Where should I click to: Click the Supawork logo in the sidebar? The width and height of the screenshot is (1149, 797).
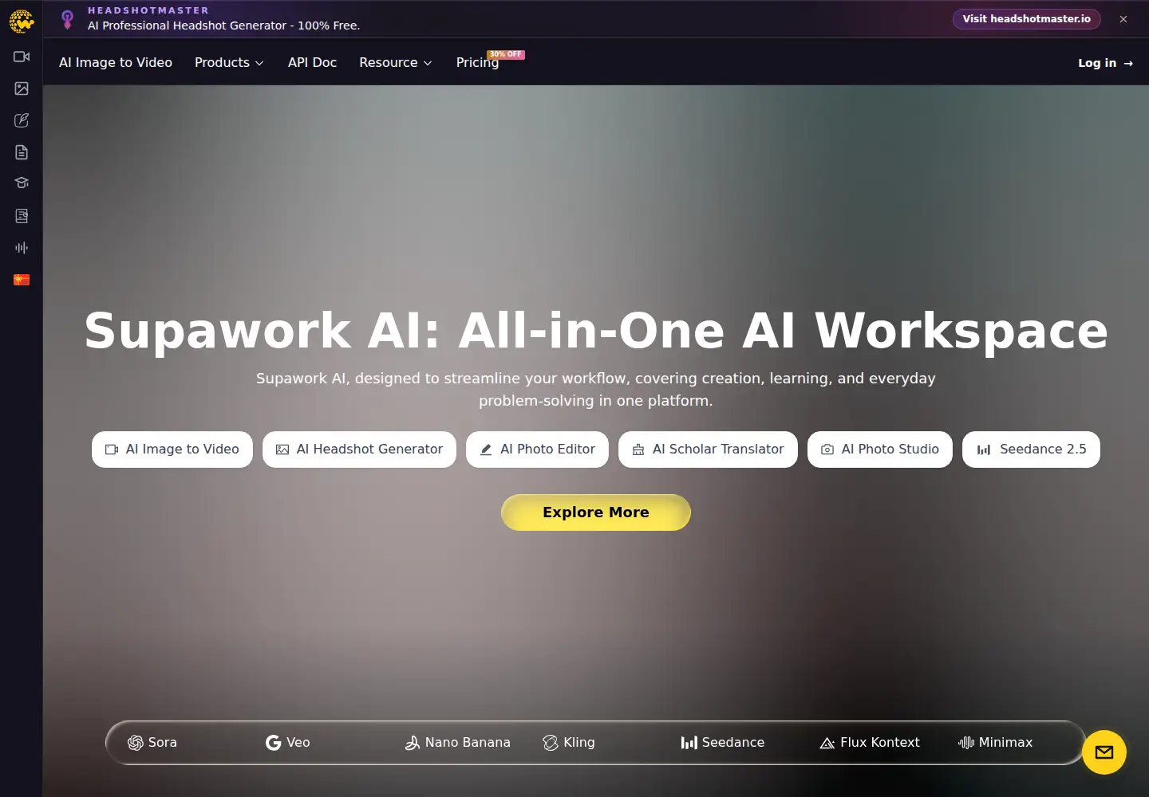pyautogui.click(x=22, y=21)
